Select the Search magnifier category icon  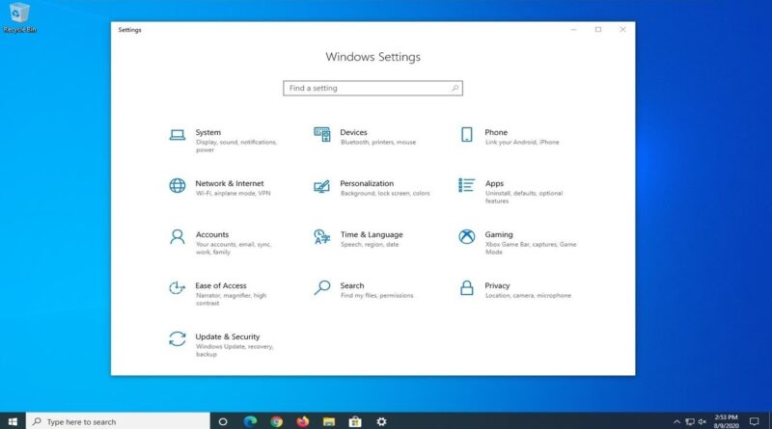coord(322,288)
